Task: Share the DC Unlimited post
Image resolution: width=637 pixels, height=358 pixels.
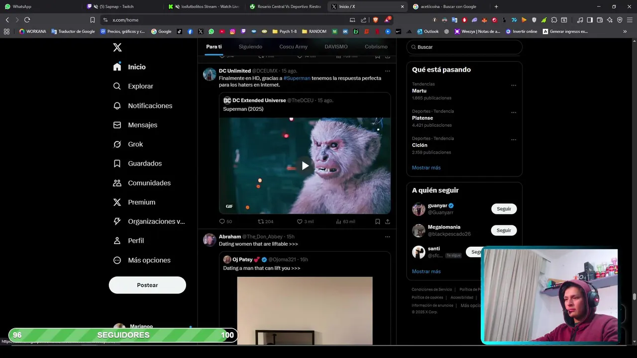Action: tap(387, 221)
